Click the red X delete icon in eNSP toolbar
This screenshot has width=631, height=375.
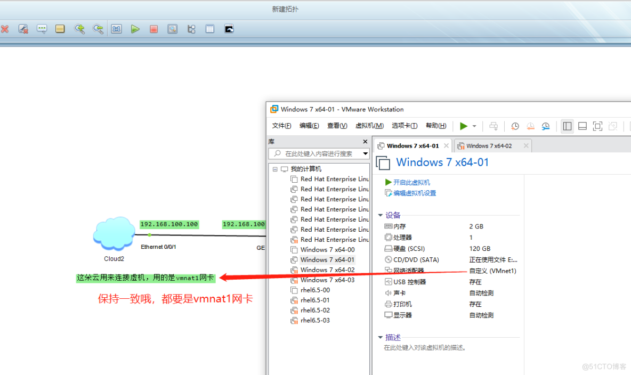(5, 29)
